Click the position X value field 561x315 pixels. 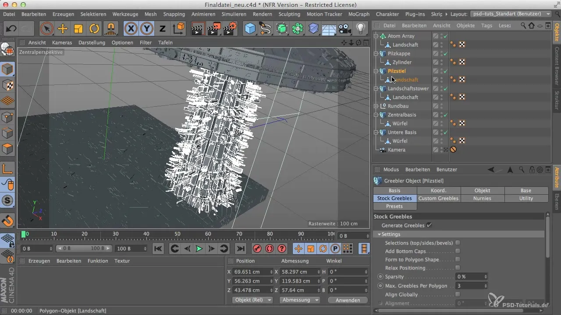pos(252,272)
